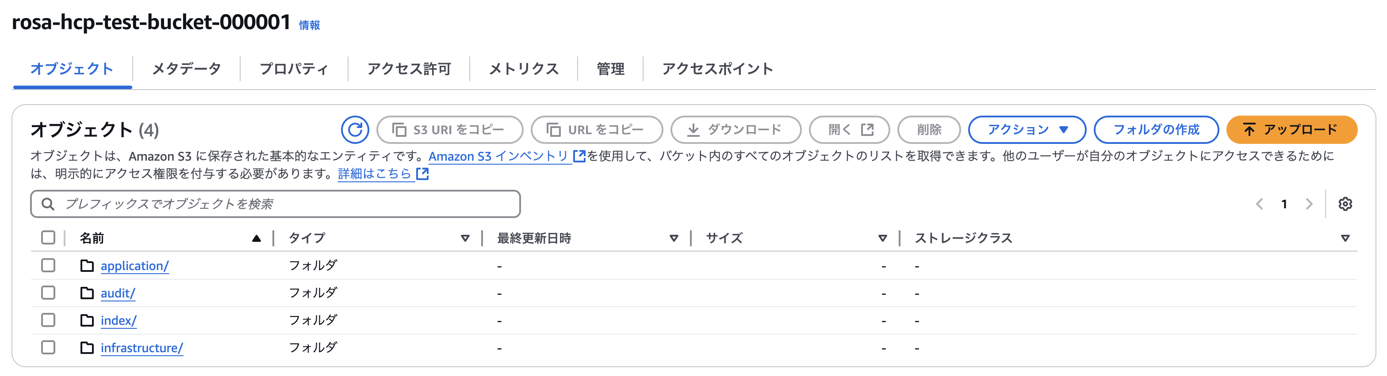
Task: Click the infrastructure folder icon
Action: coord(87,347)
